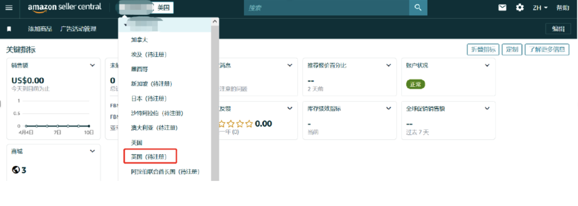The height and width of the screenshot is (206, 578).
Task: Click the 编辑 button
Action: pos(558,29)
